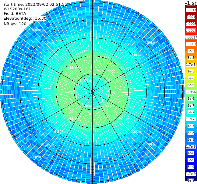Click the 5.00km range label below Elevation text
The height and width of the screenshot is (184, 197).
coord(35,30)
